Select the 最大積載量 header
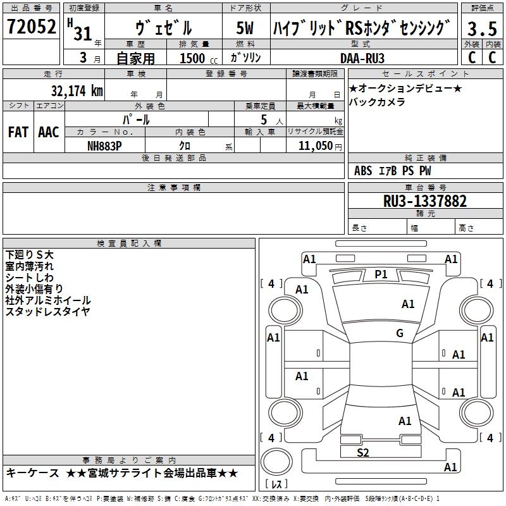506x506 pixels. click(315, 106)
